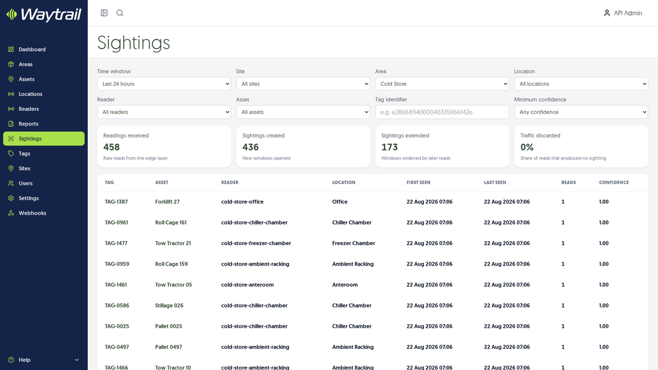Open asset link Roll Cage 159

(x=171, y=264)
